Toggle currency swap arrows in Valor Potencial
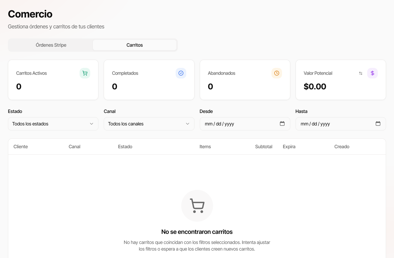The height and width of the screenshot is (258, 394). coord(361,73)
